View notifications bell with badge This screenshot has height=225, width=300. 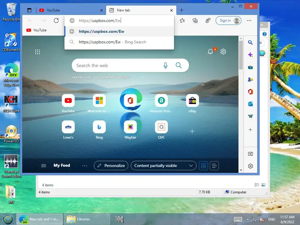coord(210,52)
